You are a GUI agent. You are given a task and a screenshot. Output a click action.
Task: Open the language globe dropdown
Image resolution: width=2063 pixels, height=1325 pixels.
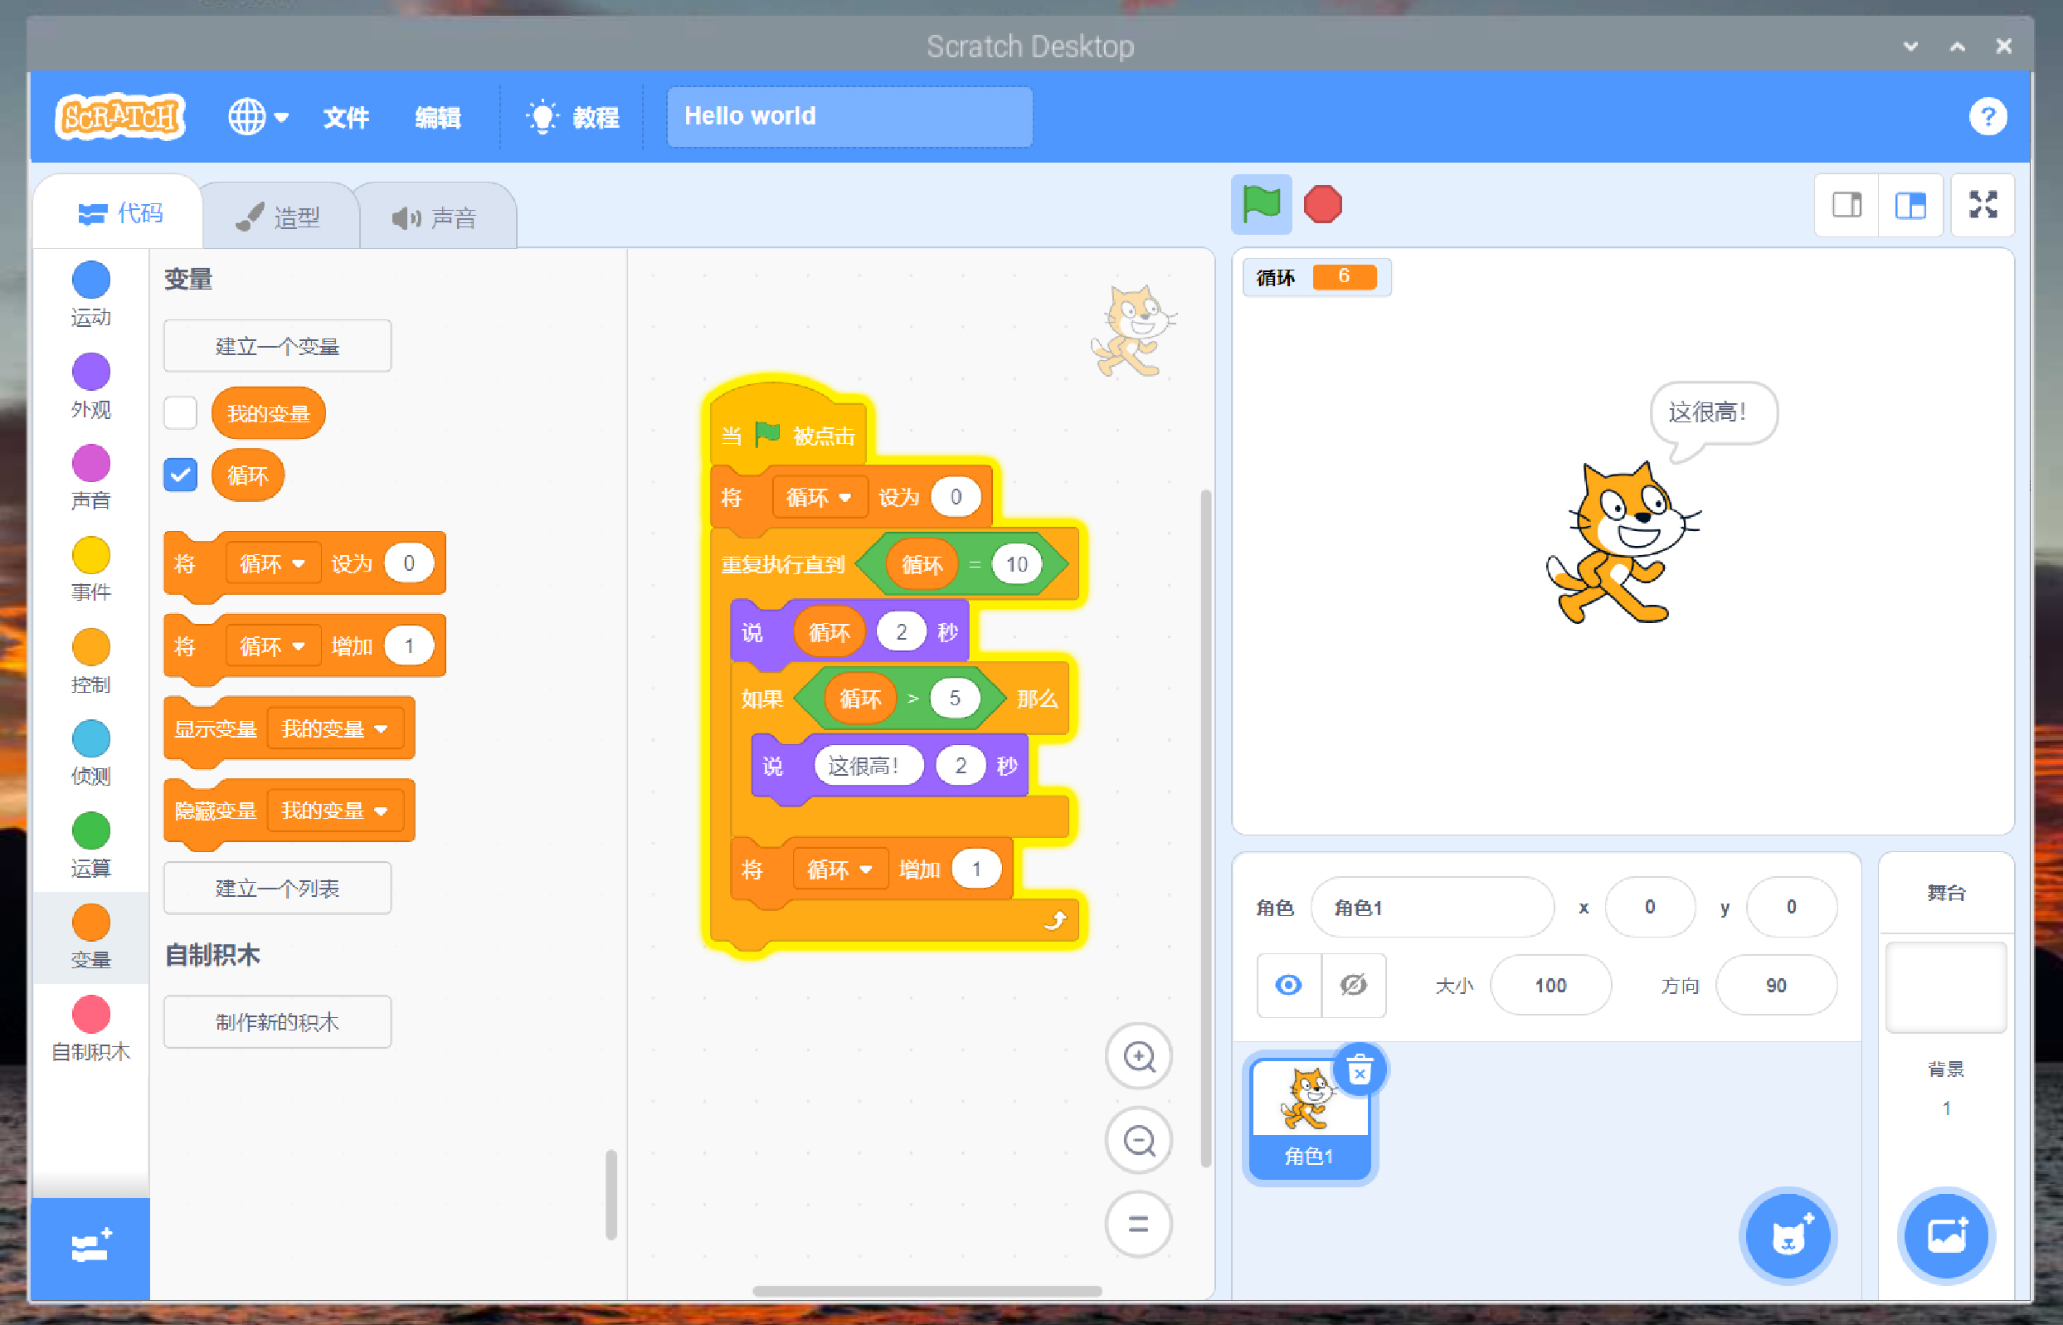pos(257,116)
